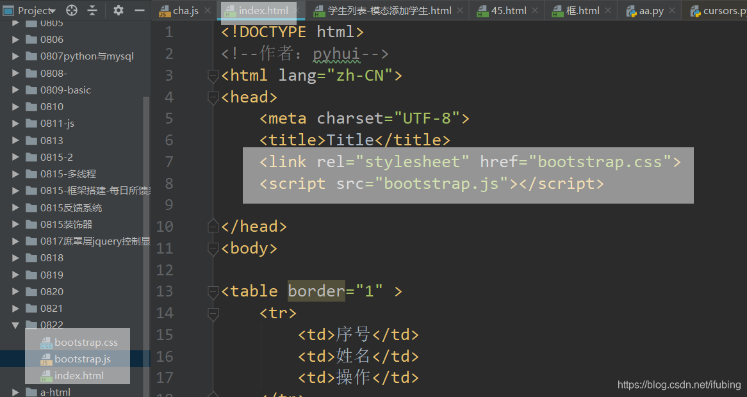
Task: Hide the Project panel with minus icon
Action: pos(140,10)
